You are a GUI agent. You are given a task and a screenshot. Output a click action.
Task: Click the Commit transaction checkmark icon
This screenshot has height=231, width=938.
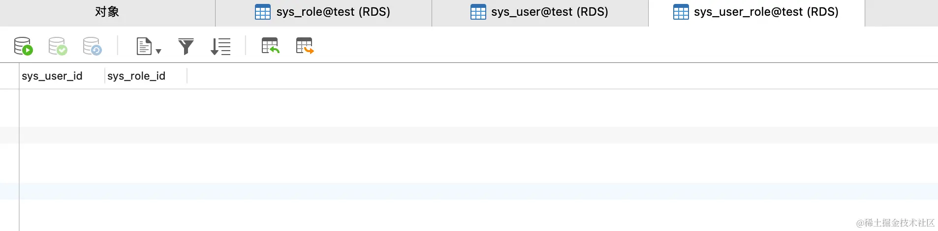click(x=58, y=46)
